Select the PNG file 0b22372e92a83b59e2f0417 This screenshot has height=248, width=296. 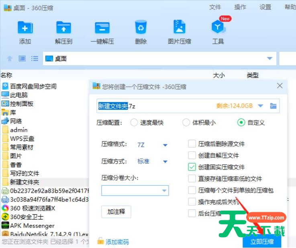[x=45, y=191]
